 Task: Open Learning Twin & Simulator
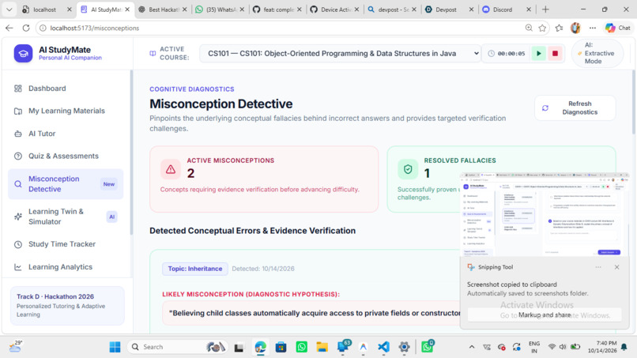click(66, 217)
